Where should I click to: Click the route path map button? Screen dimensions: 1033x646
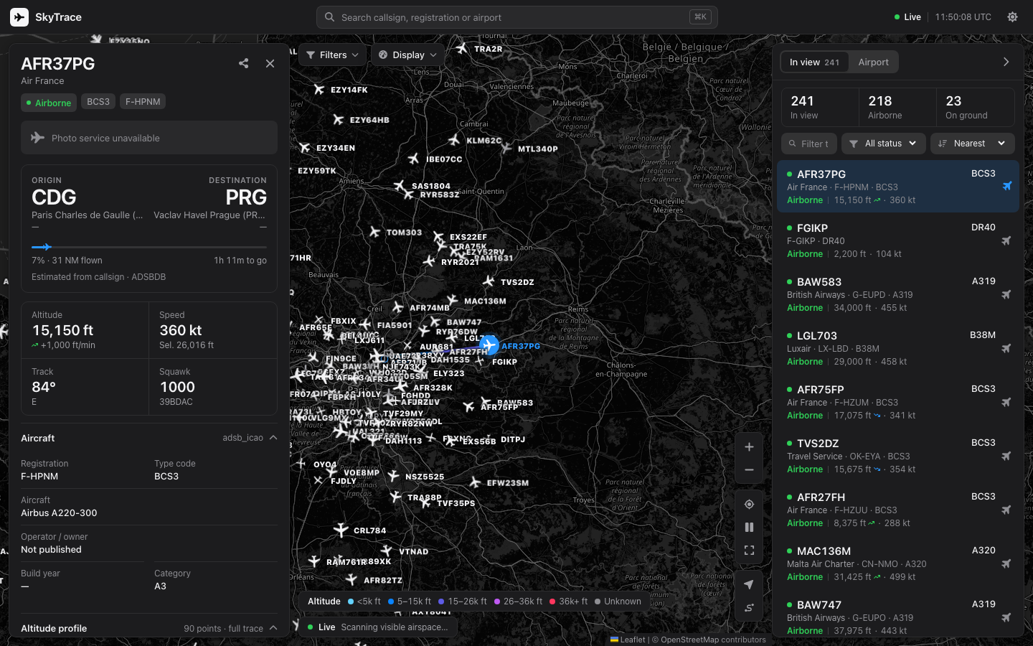pyautogui.click(x=749, y=608)
